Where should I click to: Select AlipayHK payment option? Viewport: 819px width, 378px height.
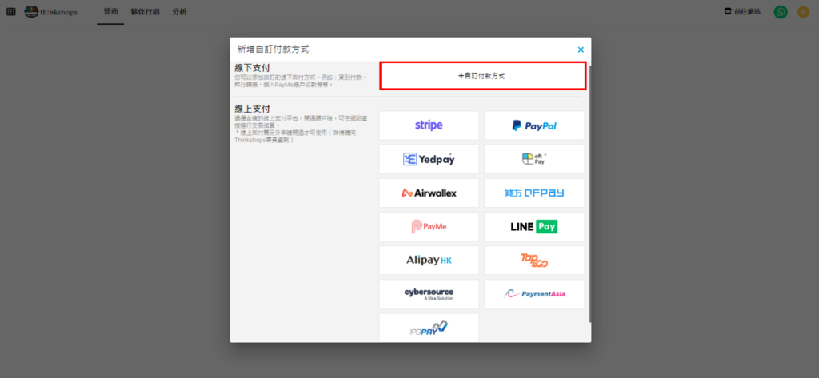[429, 260]
